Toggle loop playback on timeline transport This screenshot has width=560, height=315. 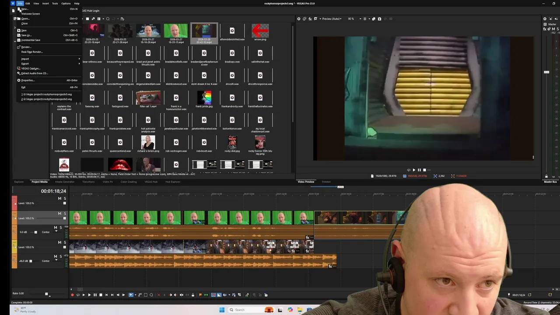tap(77, 295)
